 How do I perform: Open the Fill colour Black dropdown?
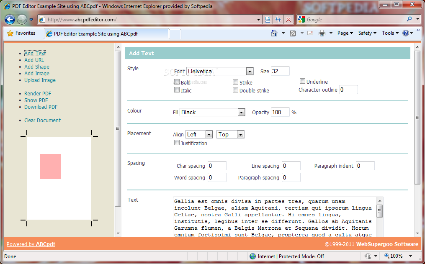[x=212, y=112]
